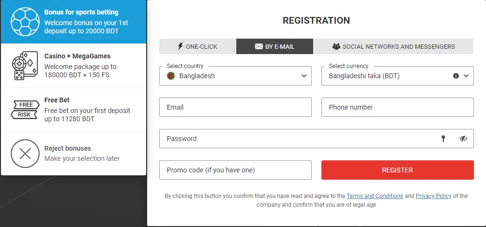The image size is (486, 227).
Task: Click the Free Risk bet icon
Action: (25, 110)
